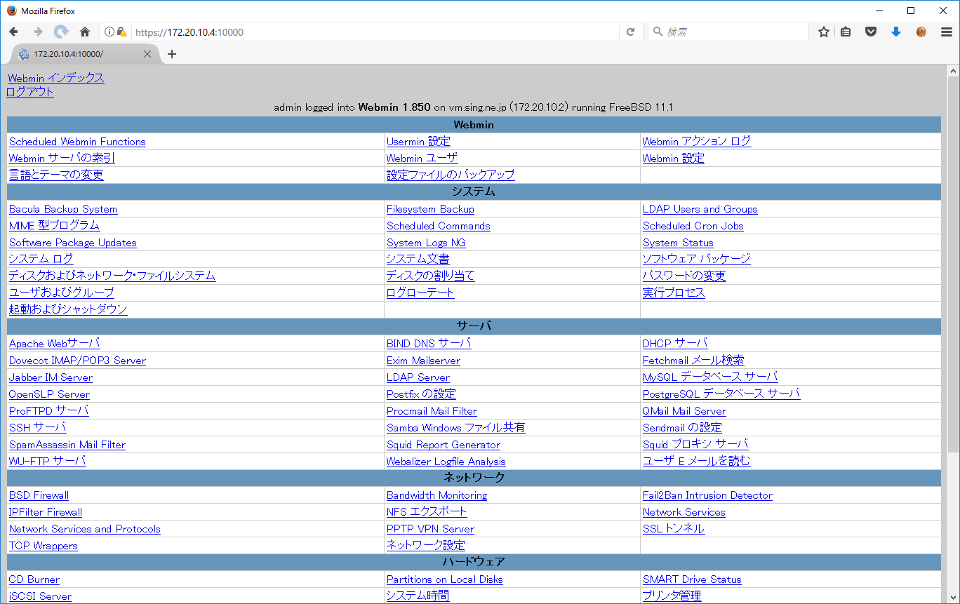Open Postfix の設定 link
Image resolution: width=960 pixels, height=604 pixels.
pos(421,394)
